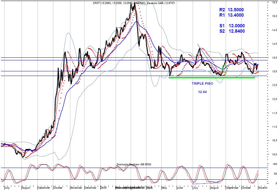Select the December label on time axis
Screen dimensions: 279x190
pyautogui.click(x=90, y=188)
